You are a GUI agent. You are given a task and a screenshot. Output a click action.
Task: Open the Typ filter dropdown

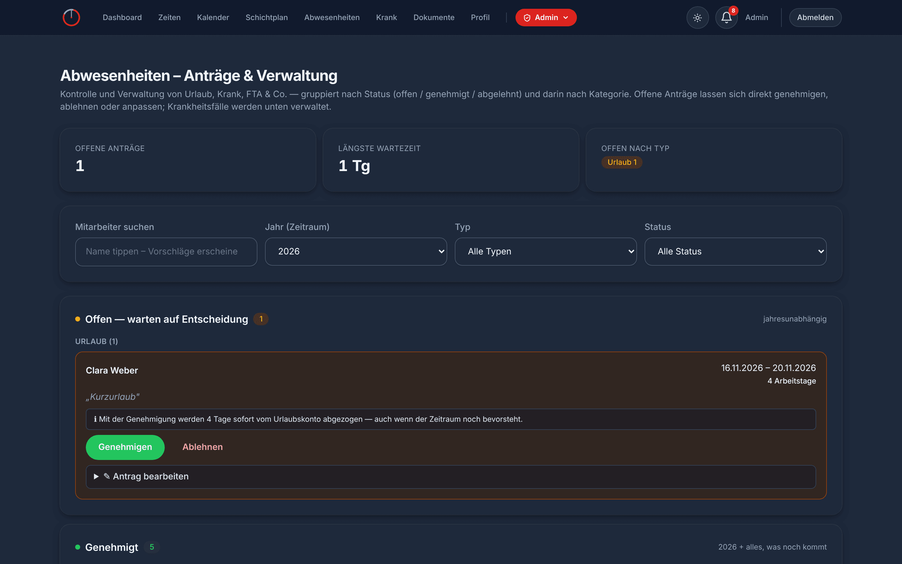click(546, 252)
